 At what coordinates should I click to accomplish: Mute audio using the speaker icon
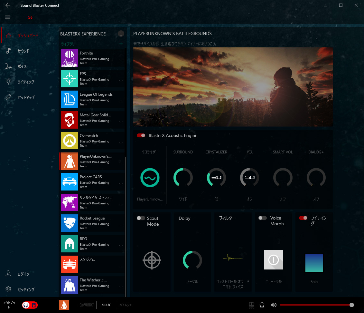point(273,305)
